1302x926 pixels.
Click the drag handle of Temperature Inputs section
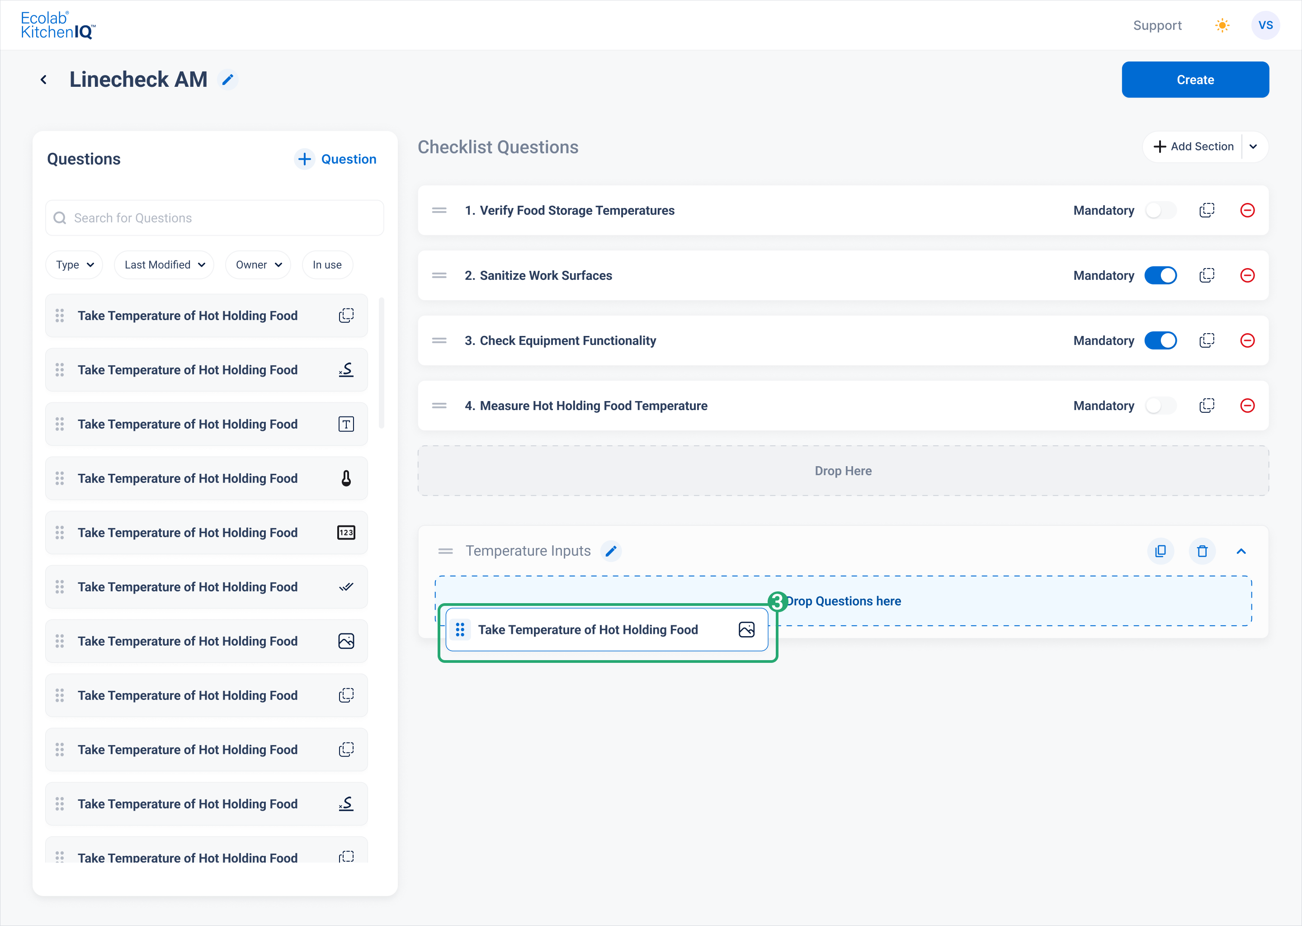click(x=445, y=551)
